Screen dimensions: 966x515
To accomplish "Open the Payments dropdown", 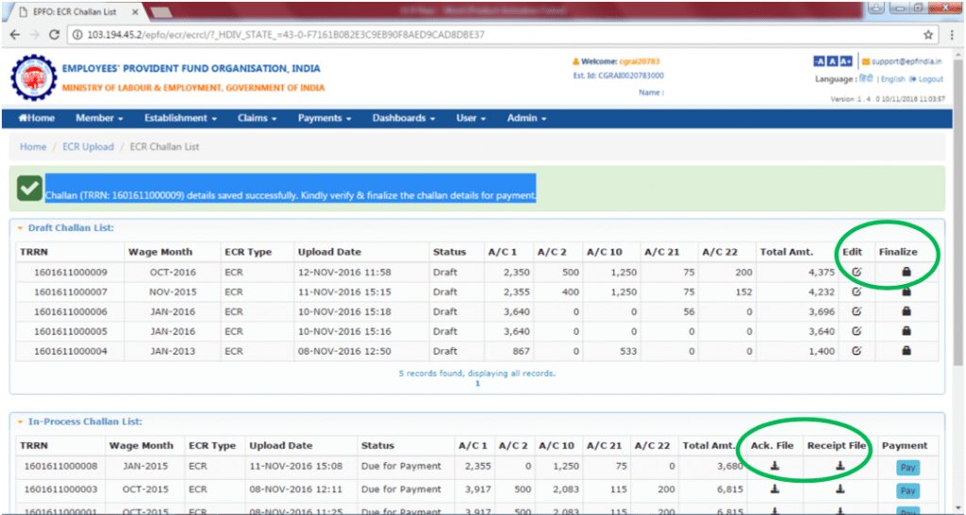I will pyautogui.click(x=324, y=118).
